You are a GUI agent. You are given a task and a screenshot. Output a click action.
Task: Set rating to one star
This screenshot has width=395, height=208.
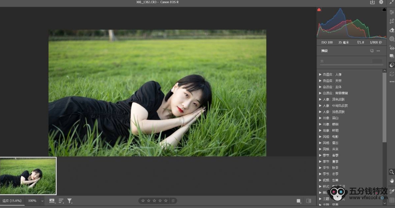click(143, 200)
